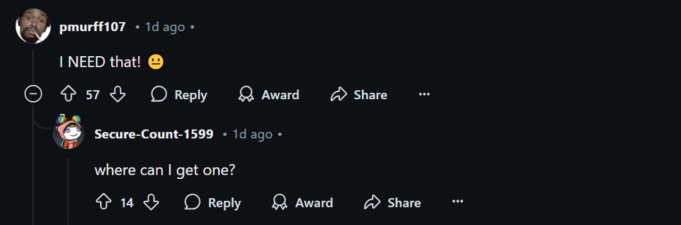Click the award ribbon icon under Secure-Count-1599's reply

[279, 202]
